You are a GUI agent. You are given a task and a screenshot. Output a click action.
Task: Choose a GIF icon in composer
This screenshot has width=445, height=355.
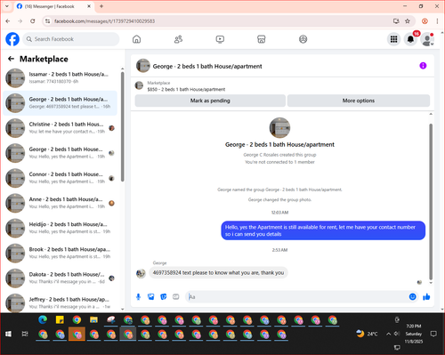176,296
